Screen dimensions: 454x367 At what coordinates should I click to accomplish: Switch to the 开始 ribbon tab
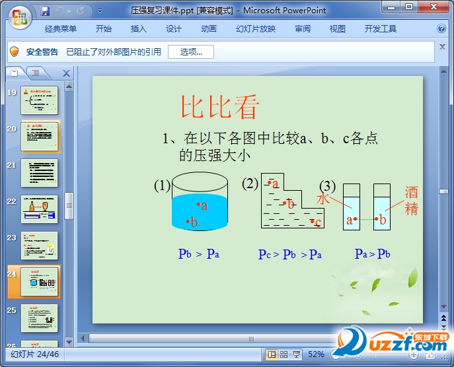tap(104, 28)
